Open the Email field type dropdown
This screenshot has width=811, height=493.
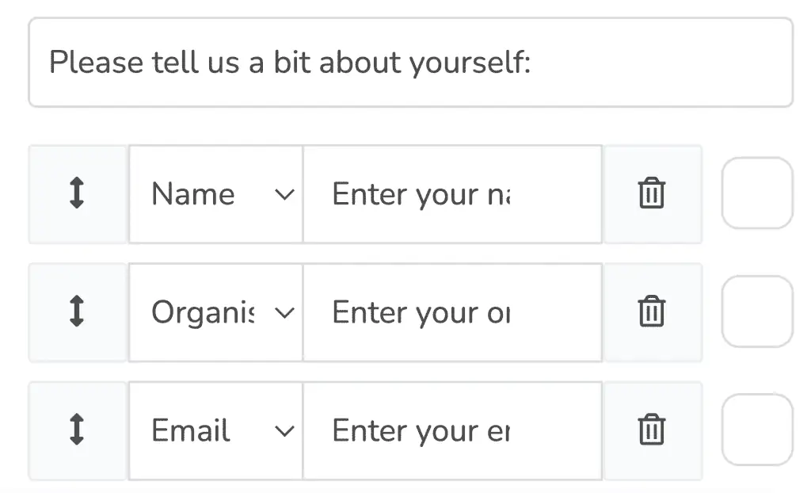coord(215,430)
